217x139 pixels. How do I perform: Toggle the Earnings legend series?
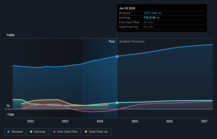point(38,132)
